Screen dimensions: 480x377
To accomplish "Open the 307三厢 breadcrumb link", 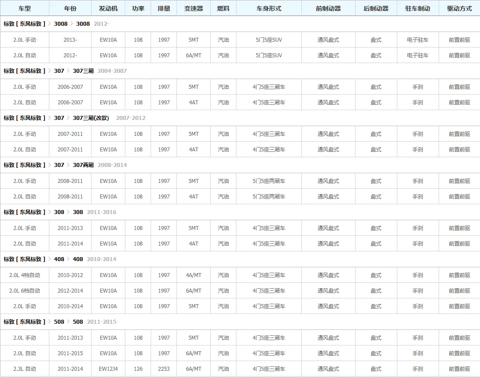I will (83, 71).
